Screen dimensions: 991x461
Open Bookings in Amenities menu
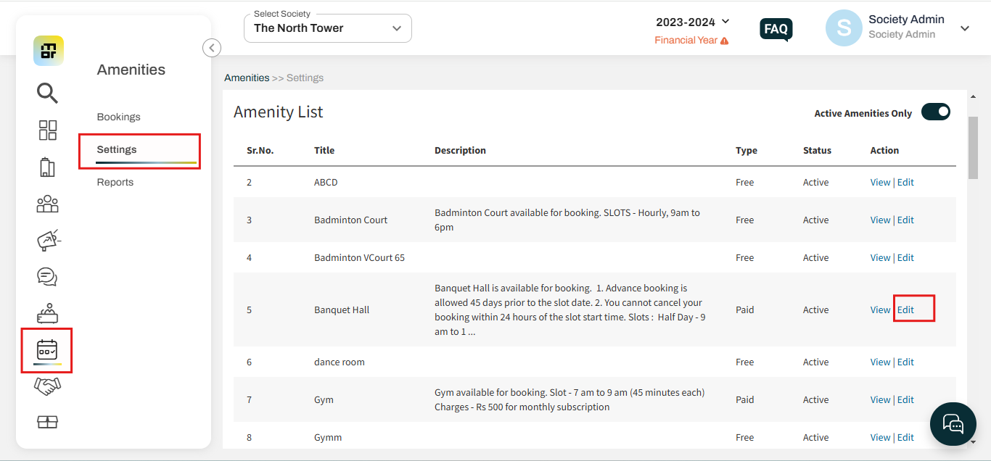pyautogui.click(x=118, y=117)
